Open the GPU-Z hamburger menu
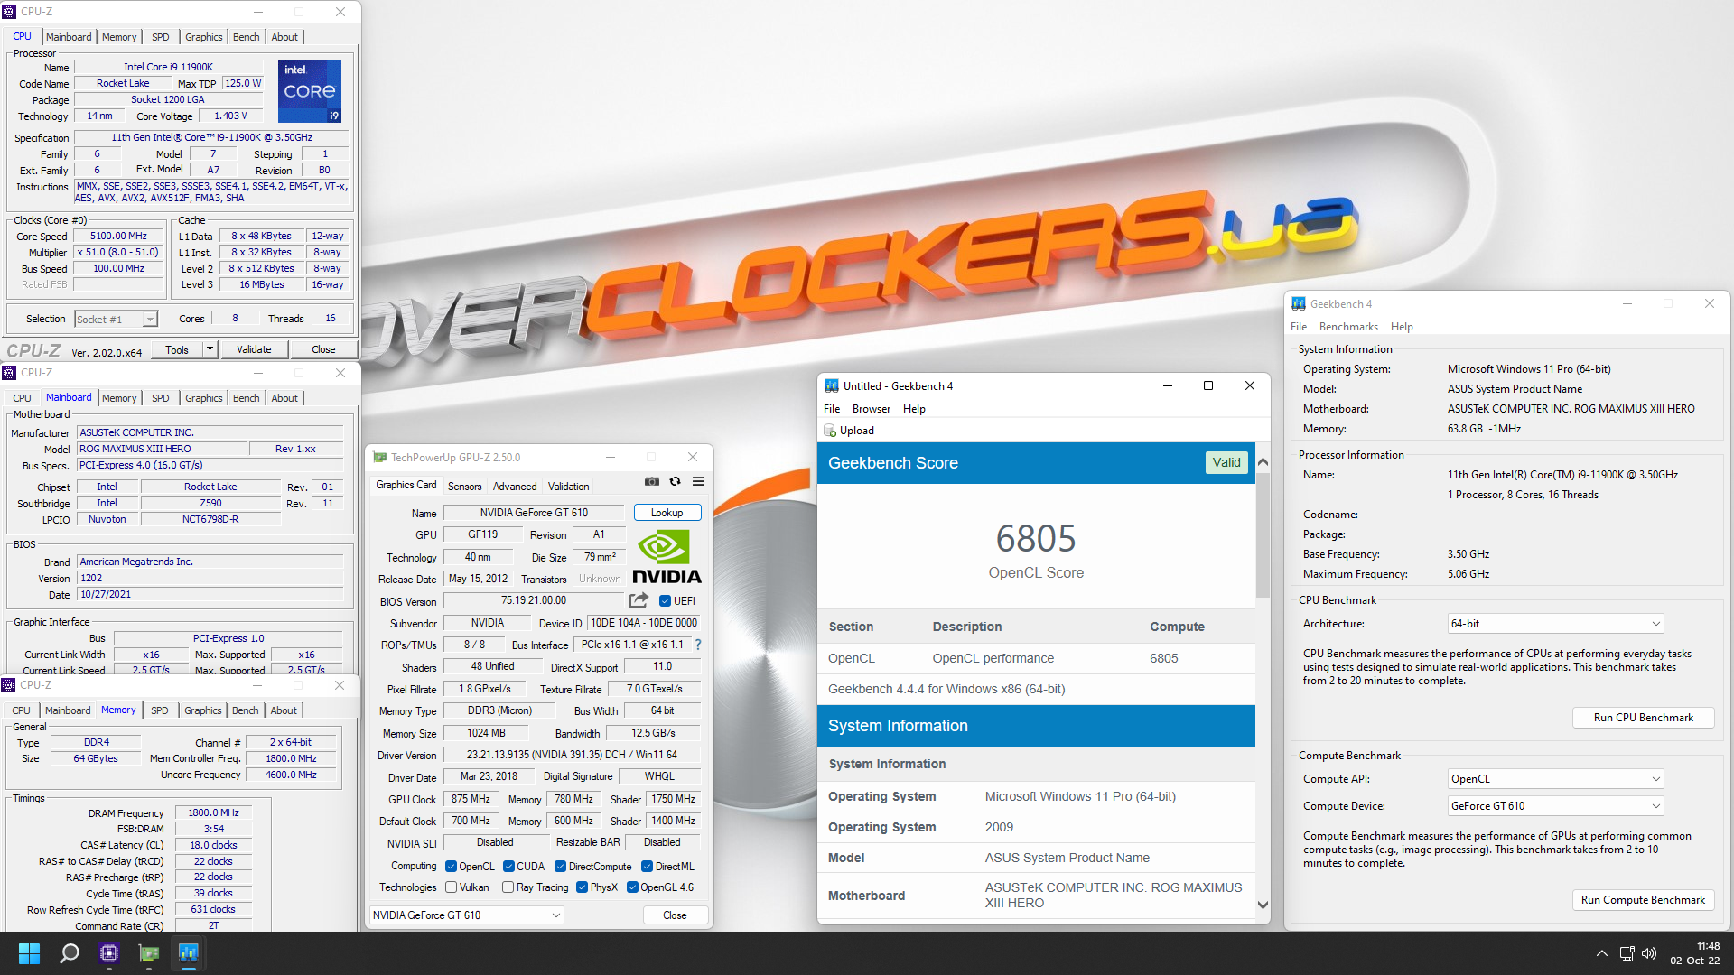The image size is (1734, 975). tap(698, 482)
